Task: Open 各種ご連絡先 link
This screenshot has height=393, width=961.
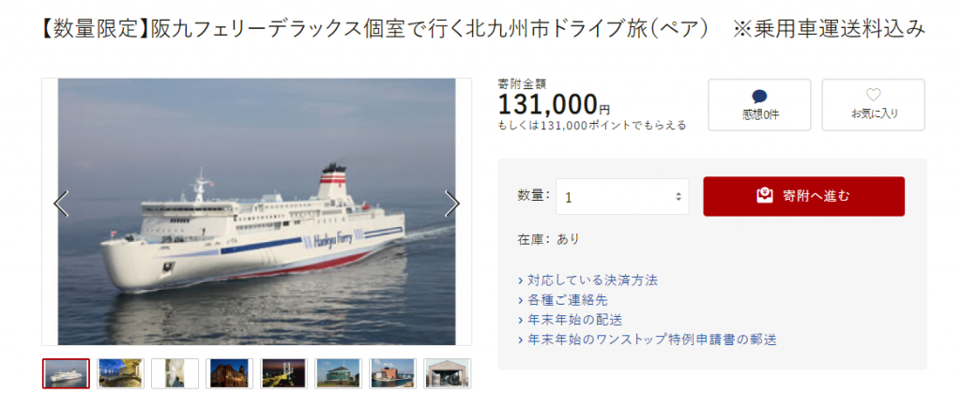Action: click(x=563, y=300)
